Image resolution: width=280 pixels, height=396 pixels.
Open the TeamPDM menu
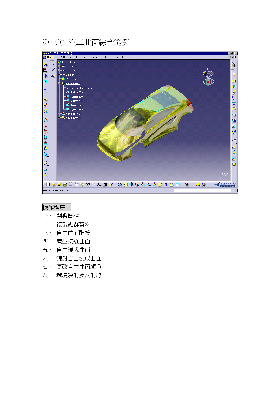tap(60, 57)
